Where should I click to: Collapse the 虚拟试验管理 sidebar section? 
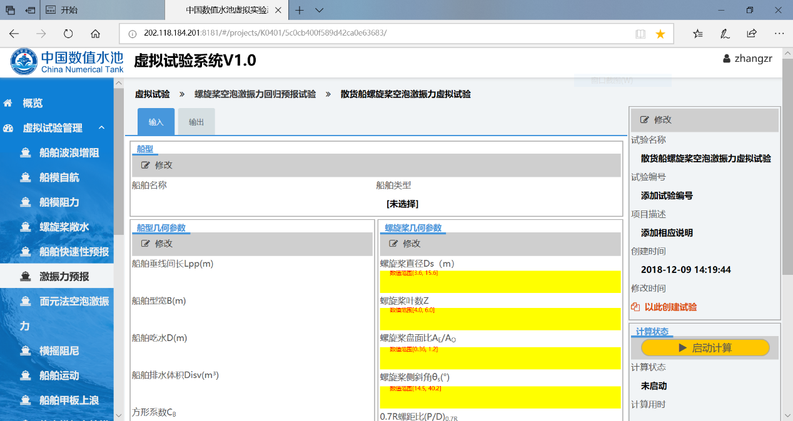101,128
